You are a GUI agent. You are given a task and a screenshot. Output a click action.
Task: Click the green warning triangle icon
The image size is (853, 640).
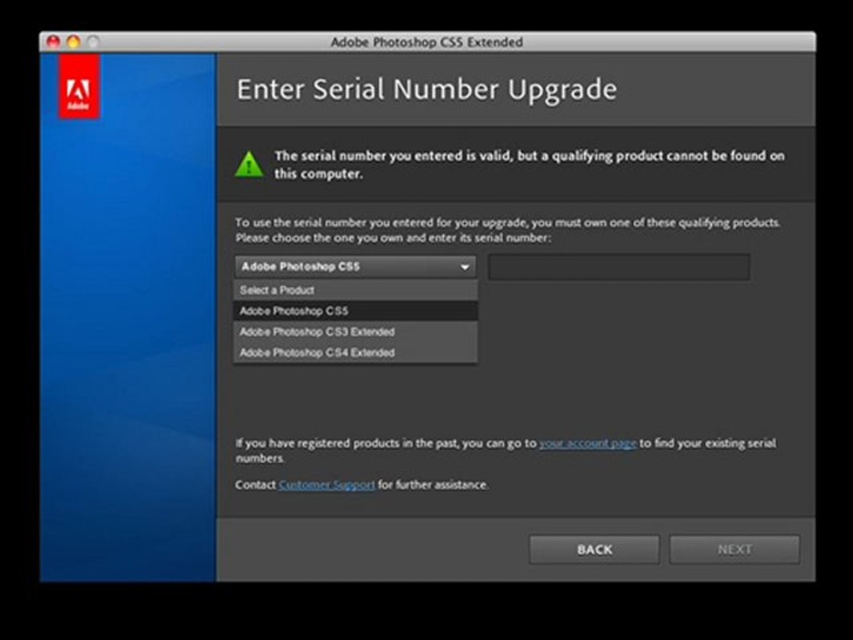[x=249, y=164]
